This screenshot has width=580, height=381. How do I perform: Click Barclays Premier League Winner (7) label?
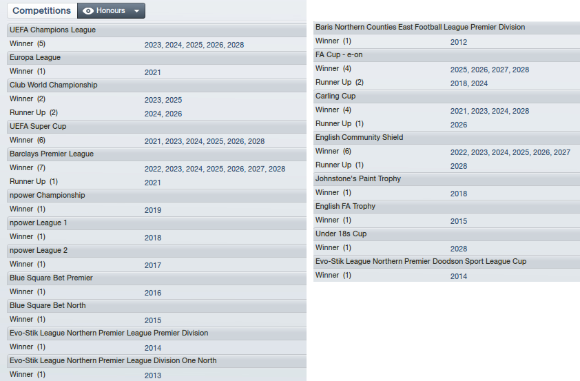coord(28,168)
